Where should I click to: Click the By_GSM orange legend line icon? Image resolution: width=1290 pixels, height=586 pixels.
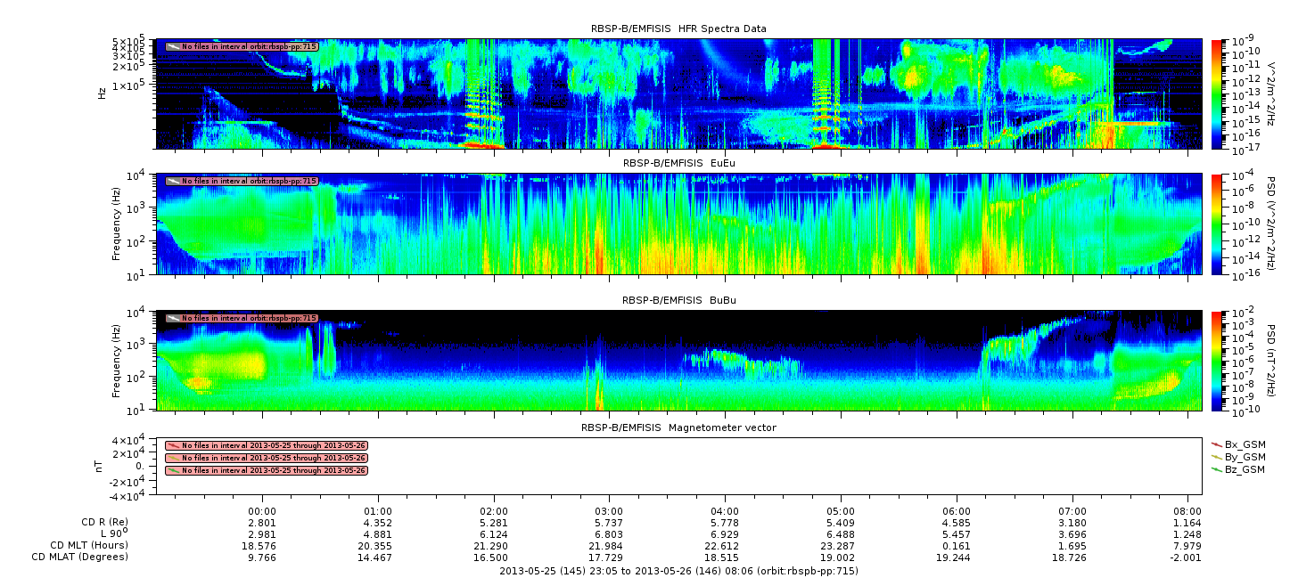[x=1216, y=456]
